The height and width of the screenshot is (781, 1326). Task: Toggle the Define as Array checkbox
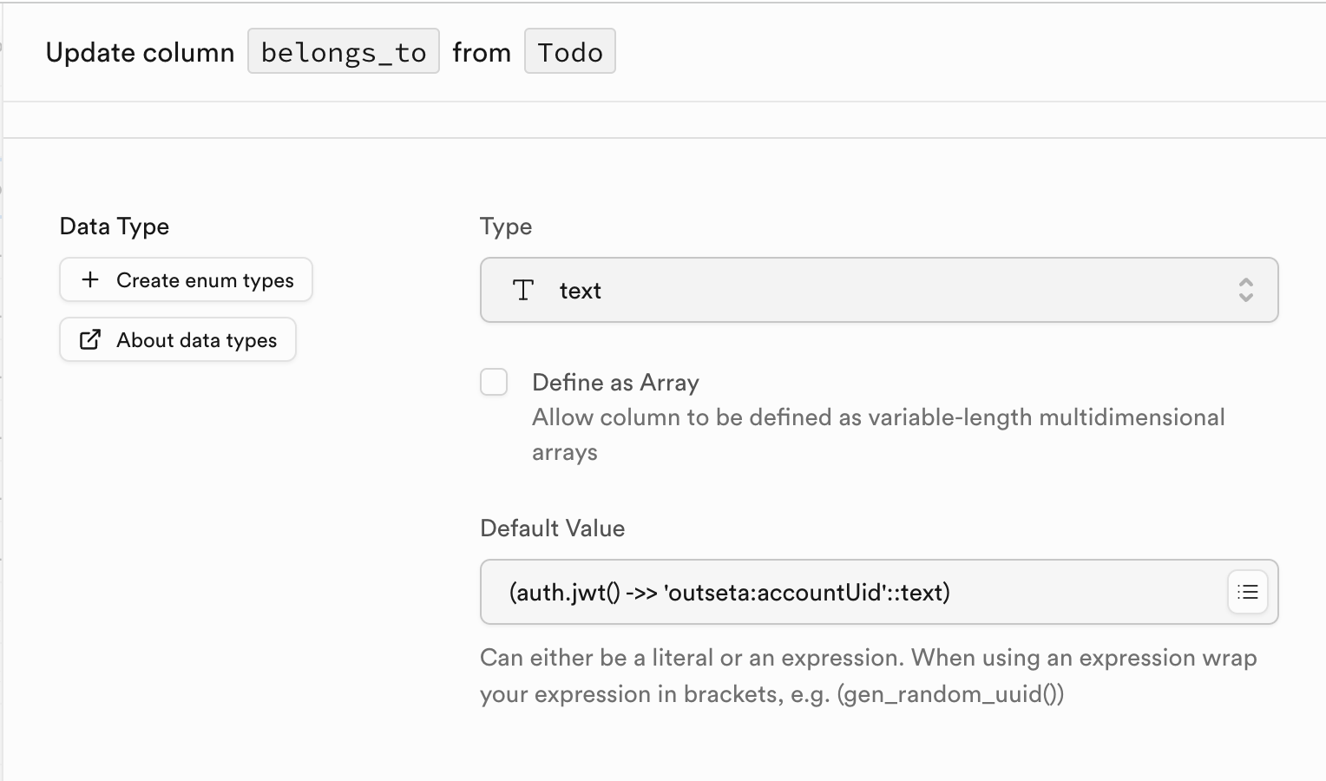(x=494, y=382)
